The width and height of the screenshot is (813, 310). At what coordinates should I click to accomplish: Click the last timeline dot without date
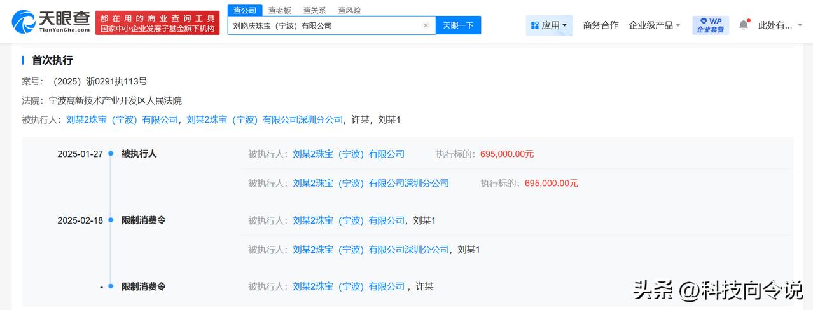[111, 286]
